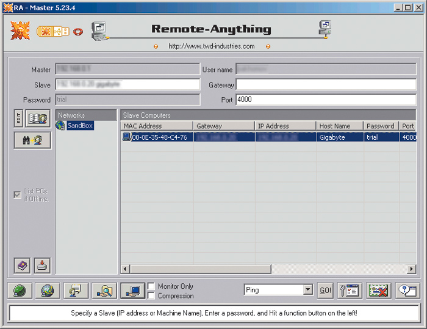Sort by Gateway column header
The height and width of the screenshot is (329, 427).
(x=224, y=126)
